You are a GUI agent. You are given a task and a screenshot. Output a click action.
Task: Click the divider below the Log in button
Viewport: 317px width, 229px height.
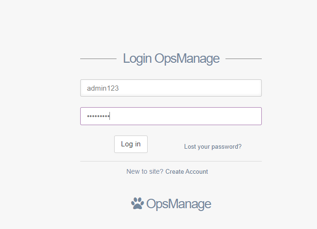(x=171, y=161)
